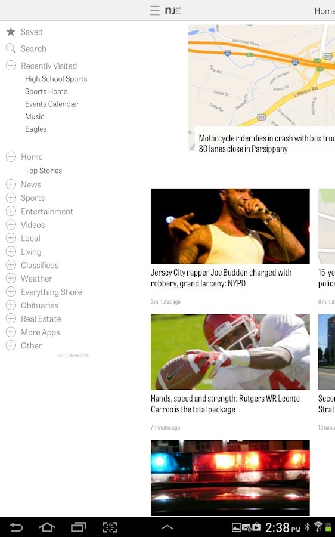335x537 pixels.
Task: Tap the Android back button
Action: pyautogui.click(x=15, y=527)
